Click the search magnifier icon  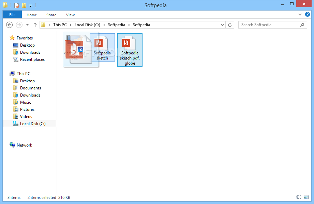(x=302, y=25)
